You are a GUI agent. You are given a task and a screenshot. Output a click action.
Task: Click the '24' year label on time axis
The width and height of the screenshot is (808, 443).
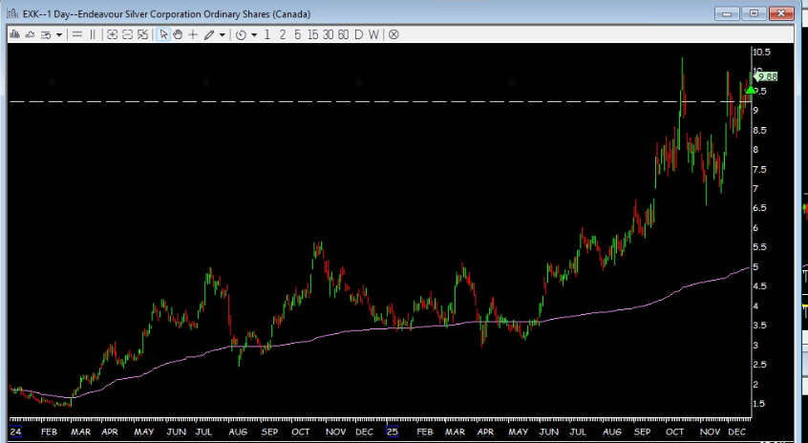pos(15,432)
